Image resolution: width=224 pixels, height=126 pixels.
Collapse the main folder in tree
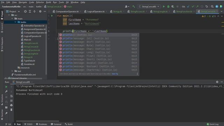(x=12, y=19)
